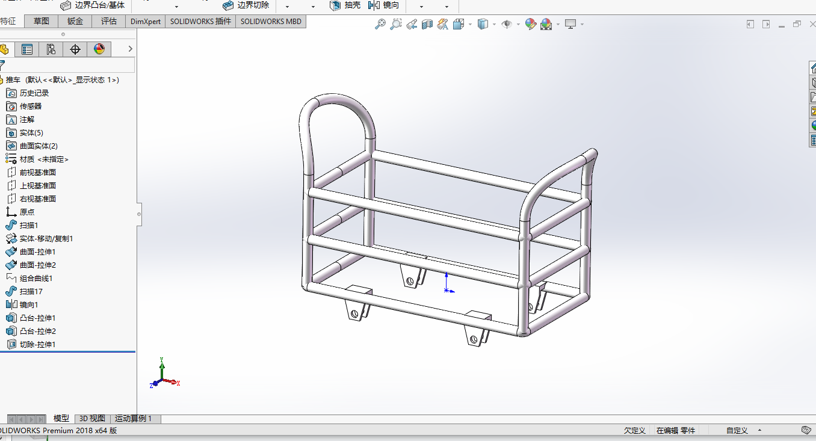Screen dimensions: 816x441
Task: Return to the previous view
Action: click(412, 24)
